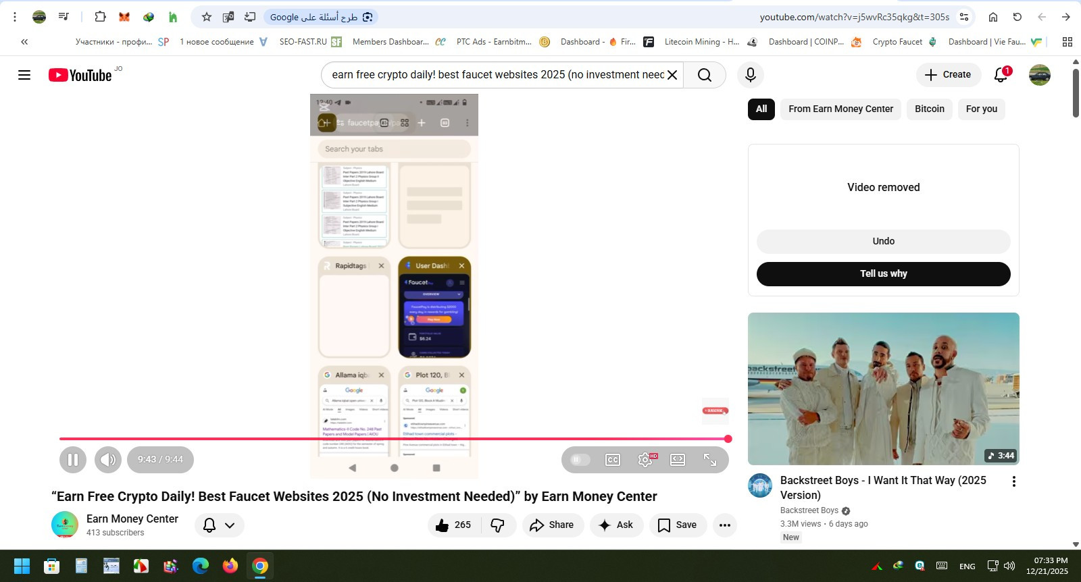
Task: Enter full screen mode
Action: 710,460
